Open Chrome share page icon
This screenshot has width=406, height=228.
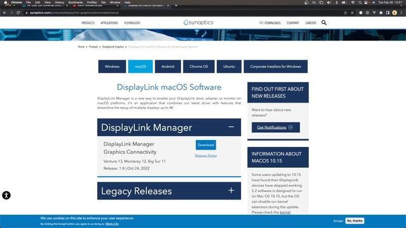pos(345,13)
